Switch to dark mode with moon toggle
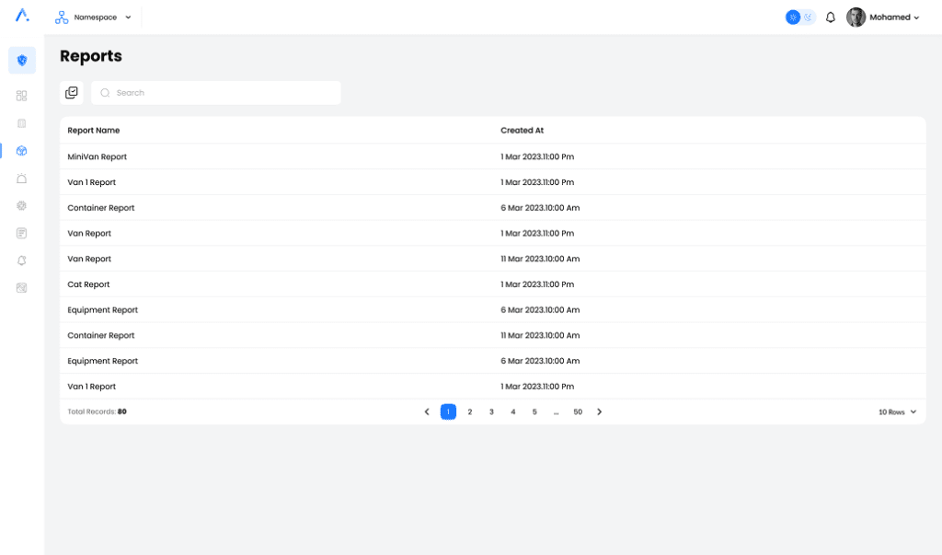This screenshot has height=555, width=942. pos(808,17)
